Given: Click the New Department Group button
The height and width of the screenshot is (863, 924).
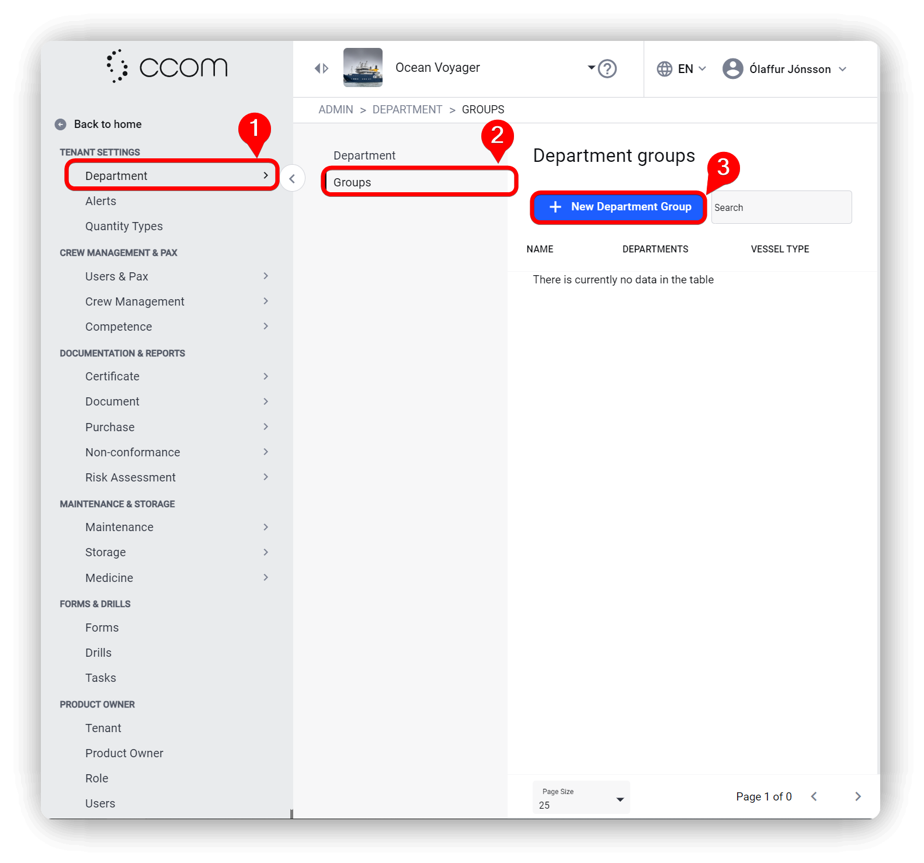Looking at the screenshot, I should point(619,207).
